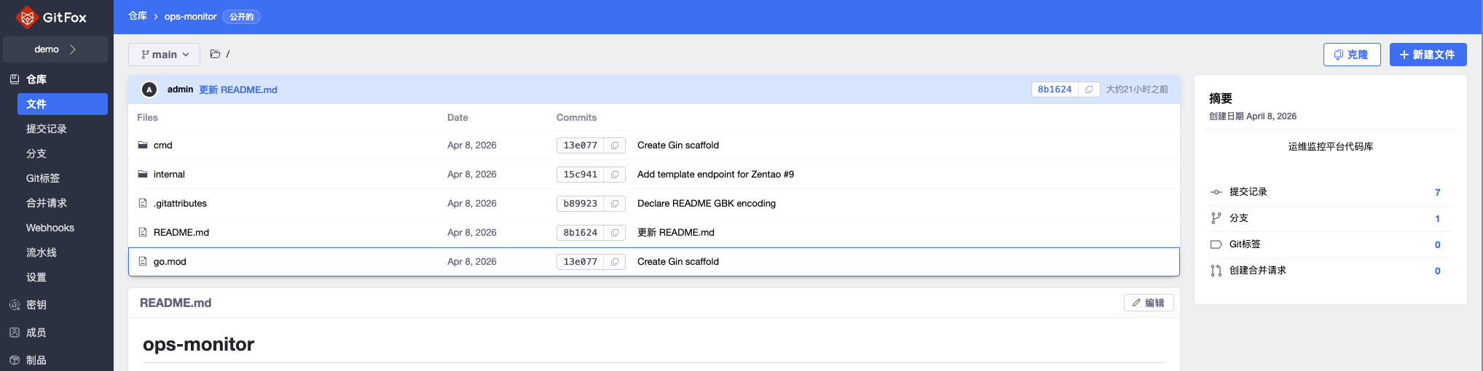This screenshot has height=371, width=1483.
Task: Open Webhooks in the sidebar
Action: 50,228
